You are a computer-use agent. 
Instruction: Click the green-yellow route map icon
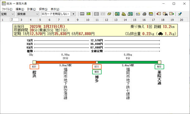(x=88, y=14)
